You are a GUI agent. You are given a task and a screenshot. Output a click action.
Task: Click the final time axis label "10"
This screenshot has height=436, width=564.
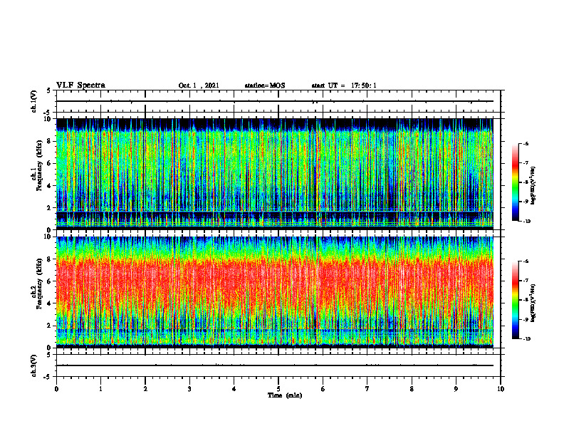[x=501, y=389]
